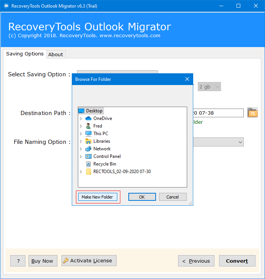Viewport: 265px width, 279px height.
Task: Select RECTOOLS_02-09-2020 07-30 folder name
Action: coord(122,172)
